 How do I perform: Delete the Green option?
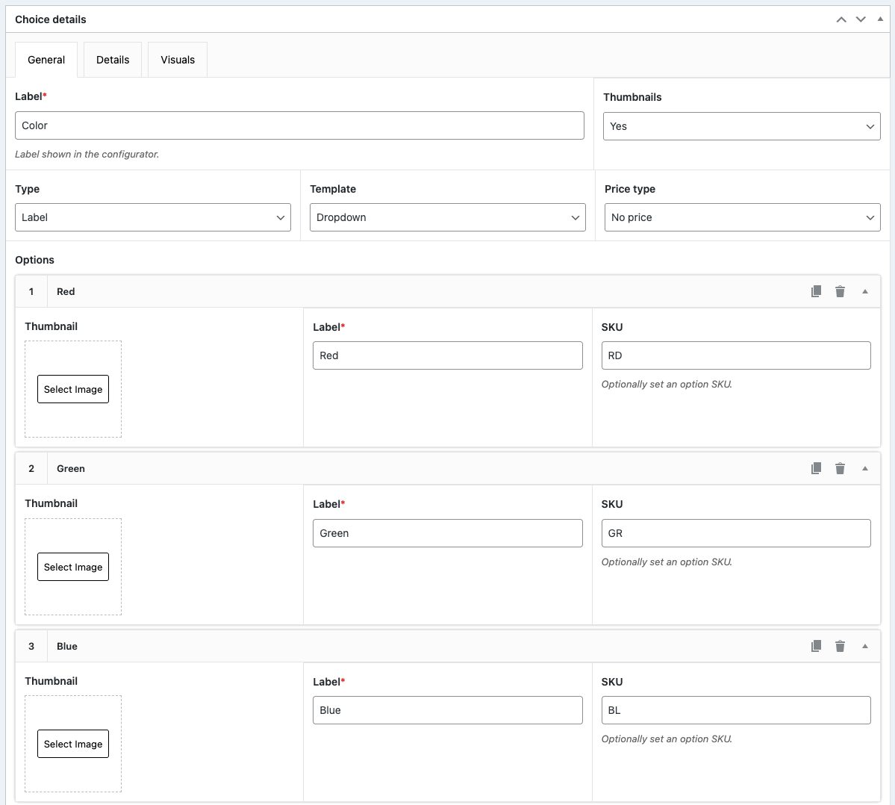pyautogui.click(x=840, y=468)
